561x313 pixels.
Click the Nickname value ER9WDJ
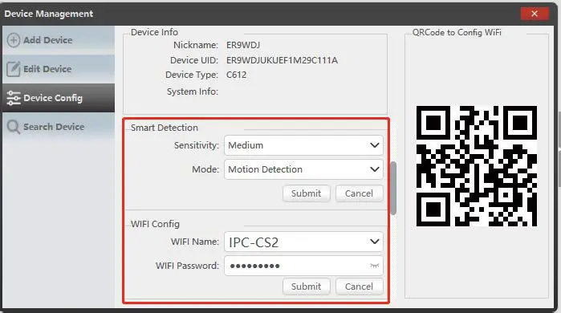pyautogui.click(x=243, y=45)
